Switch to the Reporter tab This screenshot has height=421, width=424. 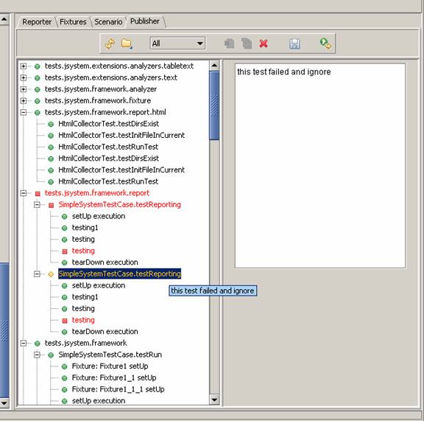[37, 22]
